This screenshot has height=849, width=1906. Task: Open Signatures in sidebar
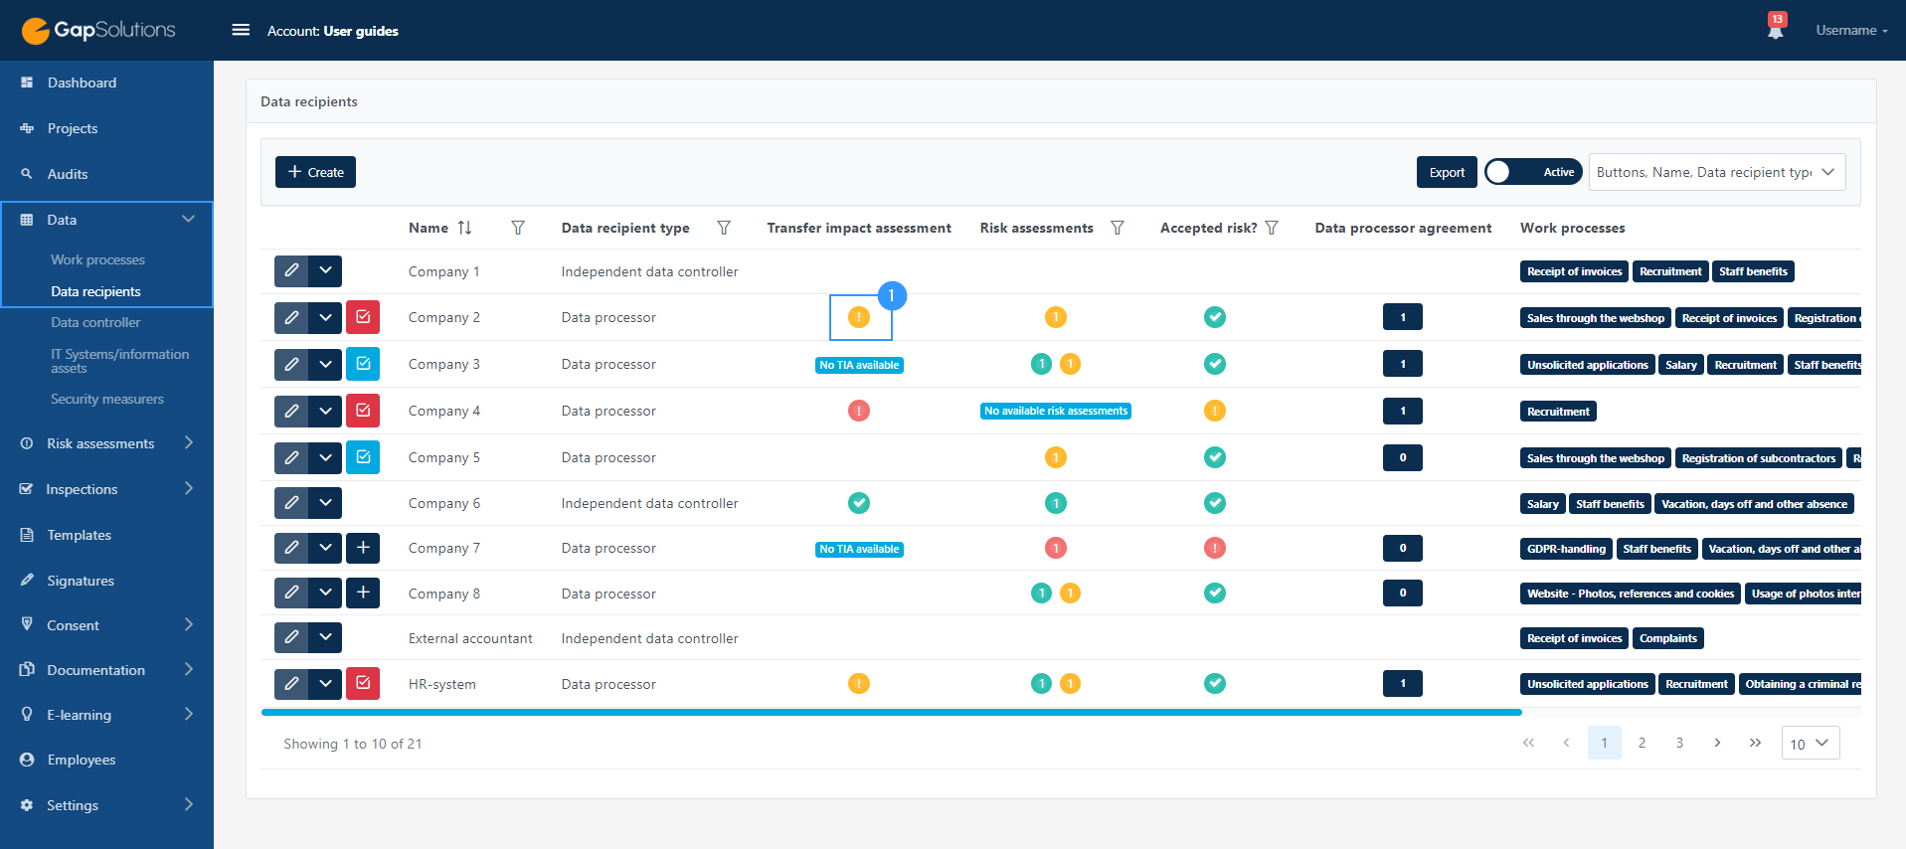coord(81,581)
